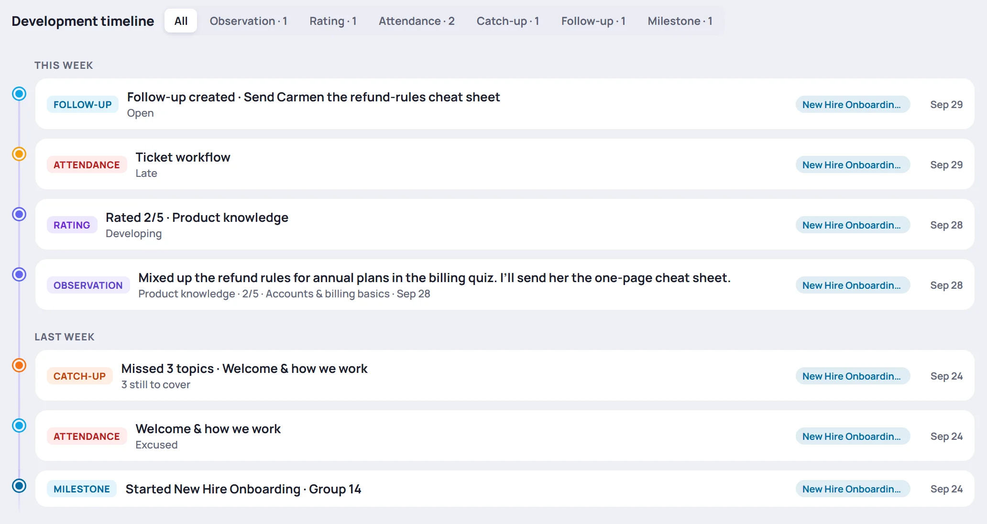987x524 pixels.
Task: Click the New Hire Onboarding chip on the Ticket workflow row
Action: [x=853, y=164]
